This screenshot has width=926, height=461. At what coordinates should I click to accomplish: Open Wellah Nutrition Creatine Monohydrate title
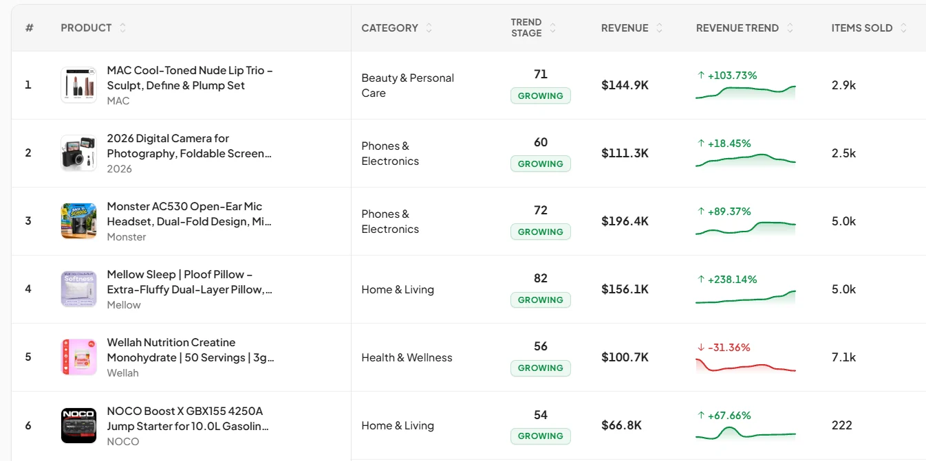click(191, 350)
